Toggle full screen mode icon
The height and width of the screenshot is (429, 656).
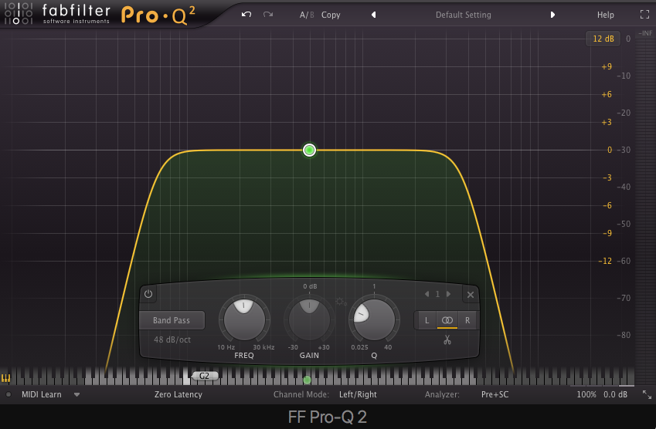(644, 15)
